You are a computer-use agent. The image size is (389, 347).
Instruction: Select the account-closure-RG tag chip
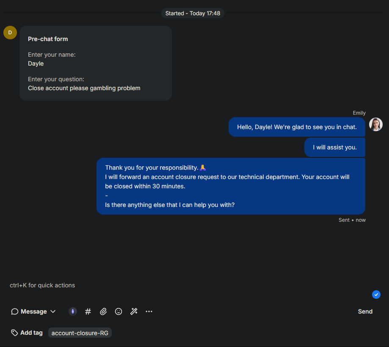click(80, 333)
